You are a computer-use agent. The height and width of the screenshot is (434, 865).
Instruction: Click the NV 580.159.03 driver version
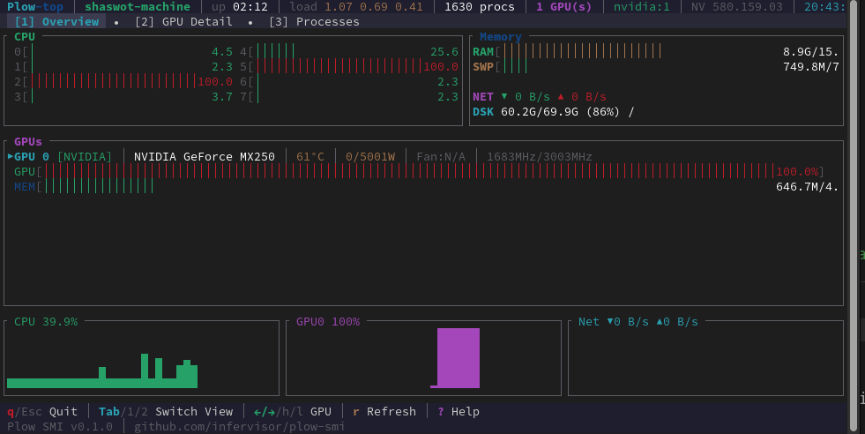click(737, 7)
